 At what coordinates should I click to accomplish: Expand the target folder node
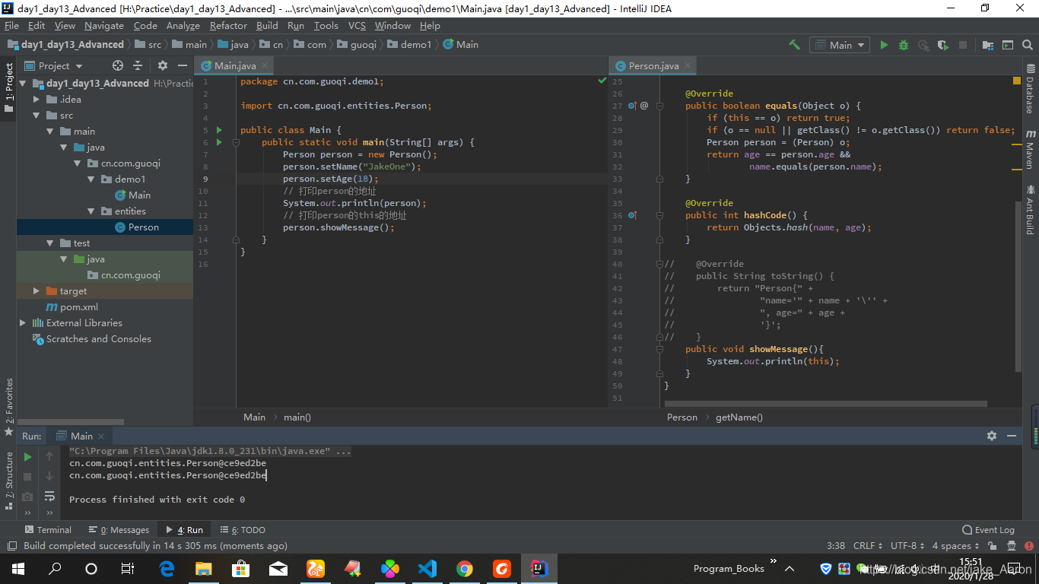pyautogui.click(x=37, y=291)
